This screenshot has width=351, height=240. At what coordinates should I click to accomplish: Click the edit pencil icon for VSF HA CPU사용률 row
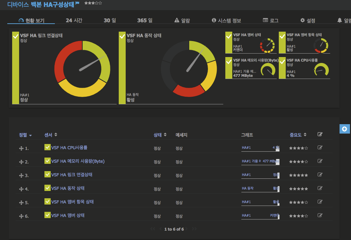[319, 147]
